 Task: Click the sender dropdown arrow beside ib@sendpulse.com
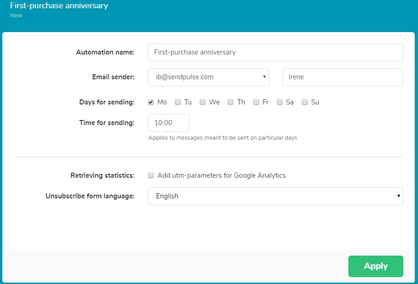coord(264,77)
